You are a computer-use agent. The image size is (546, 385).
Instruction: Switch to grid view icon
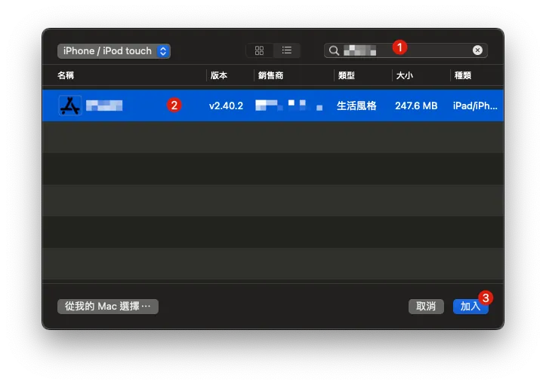(x=259, y=50)
